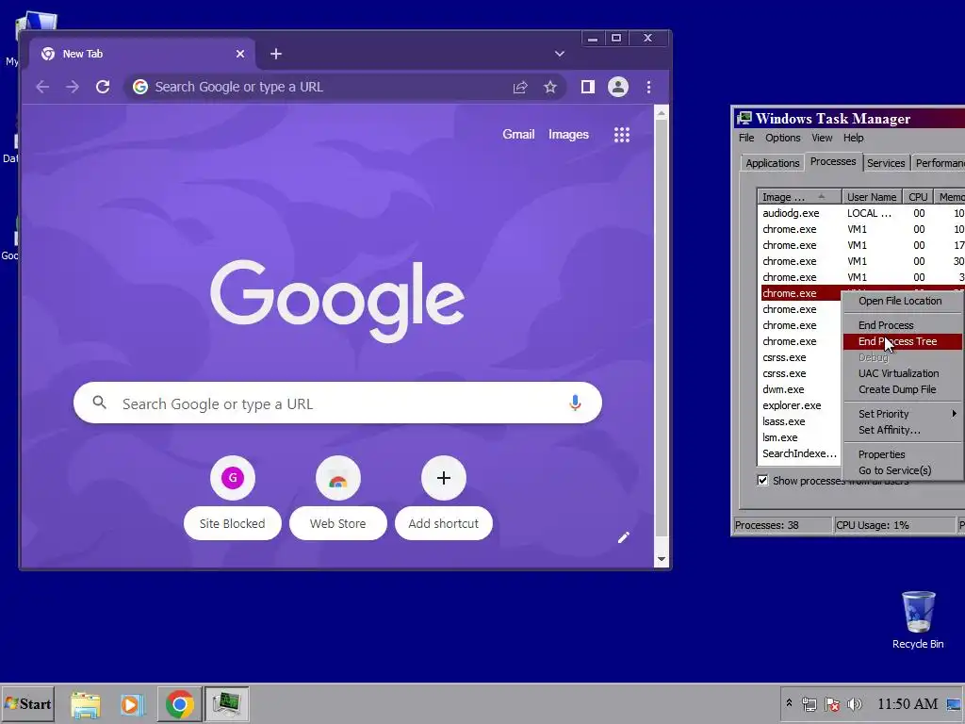Open Gmail link
The image size is (965, 724).
click(x=518, y=134)
